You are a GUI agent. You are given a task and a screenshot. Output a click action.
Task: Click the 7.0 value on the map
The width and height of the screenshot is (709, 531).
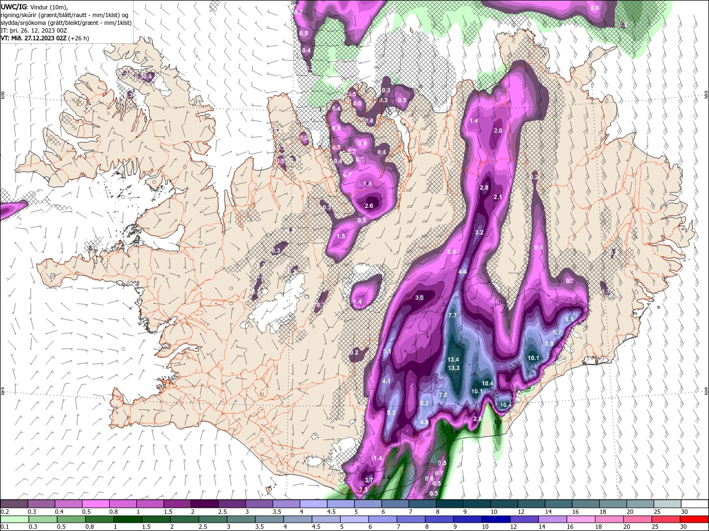443,395
